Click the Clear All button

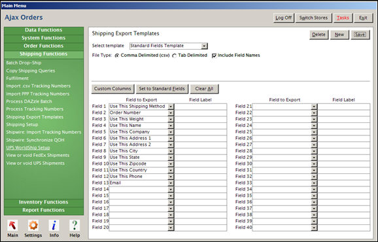[204, 89]
